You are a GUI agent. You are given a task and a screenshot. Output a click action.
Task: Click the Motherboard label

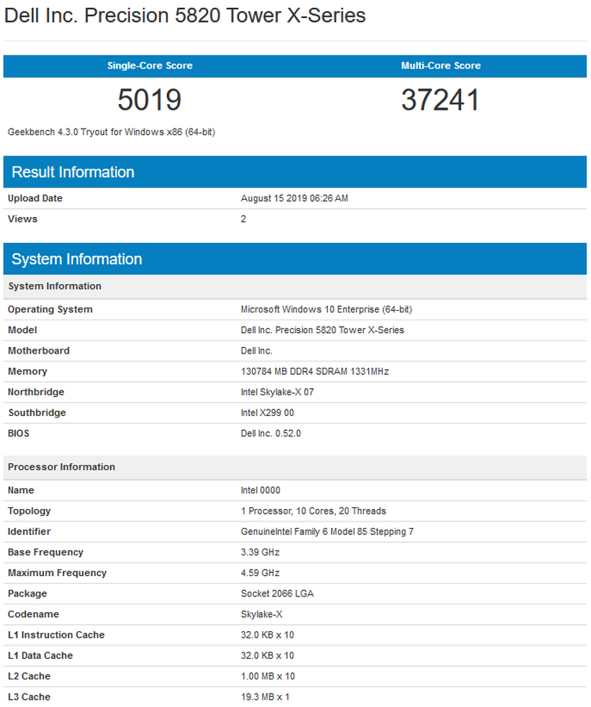tap(39, 351)
